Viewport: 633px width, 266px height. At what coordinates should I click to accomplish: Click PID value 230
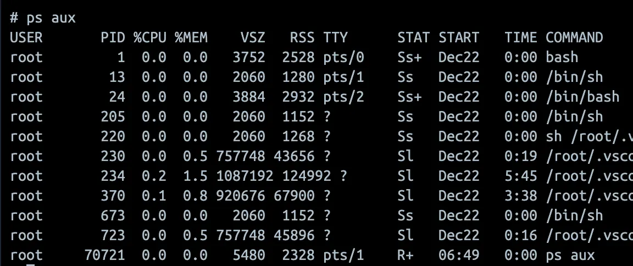click(113, 156)
